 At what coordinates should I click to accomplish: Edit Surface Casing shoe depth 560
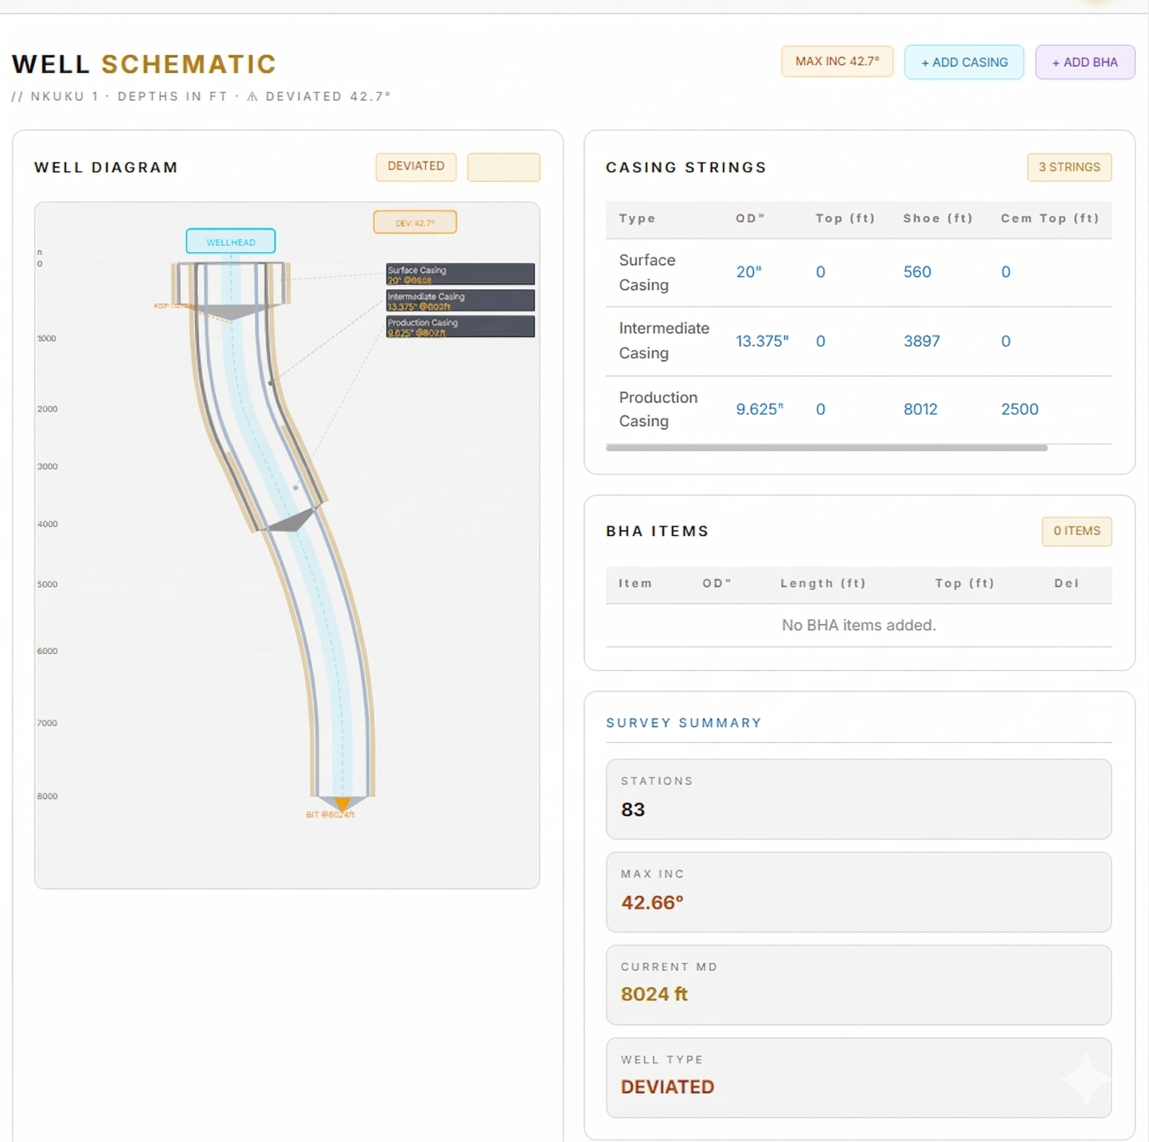tap(916, 272)
